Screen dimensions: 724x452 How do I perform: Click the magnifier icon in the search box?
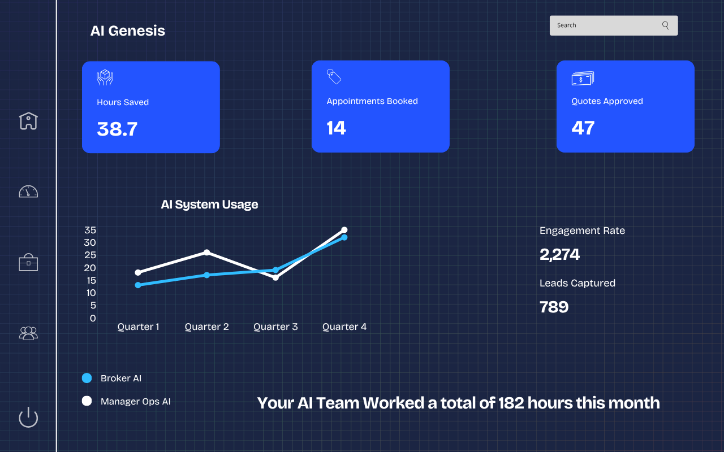click(x=666, y=25)
